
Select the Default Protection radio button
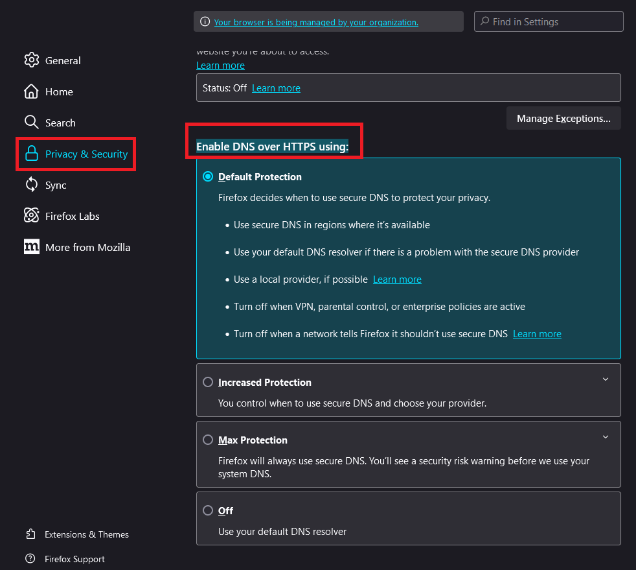[x=208, y=176]
